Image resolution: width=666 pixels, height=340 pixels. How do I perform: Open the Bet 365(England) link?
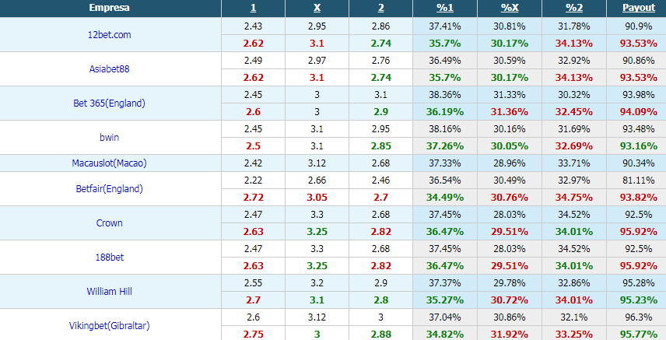click(109, 103)
